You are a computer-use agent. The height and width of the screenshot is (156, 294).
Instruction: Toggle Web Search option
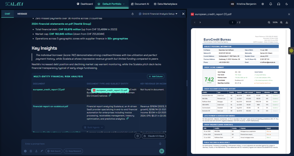54,151
